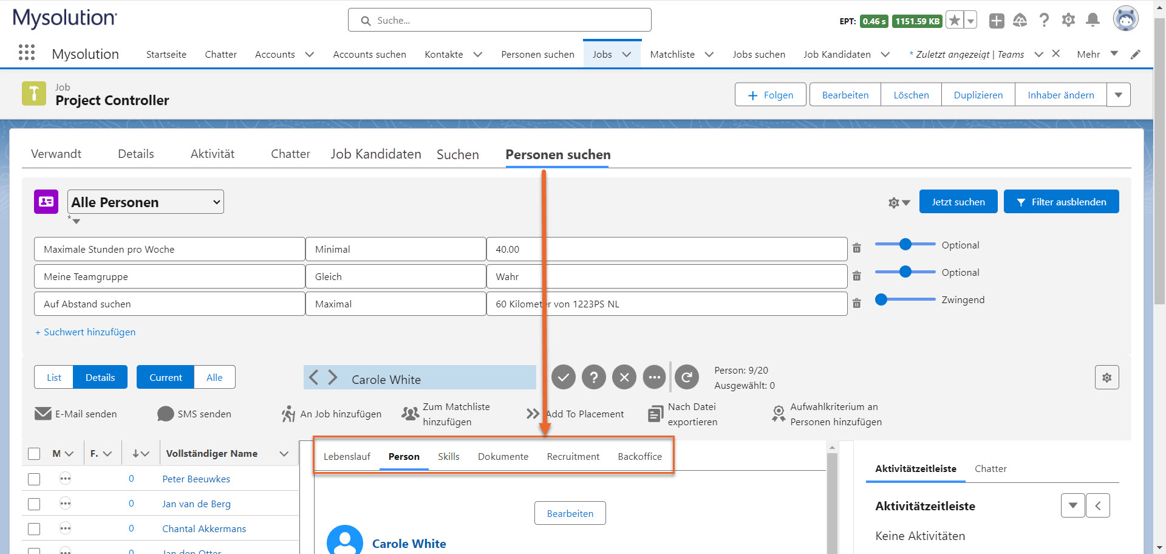Tick the checkbox for Peter Beeuwkes

tap(34, 479)
